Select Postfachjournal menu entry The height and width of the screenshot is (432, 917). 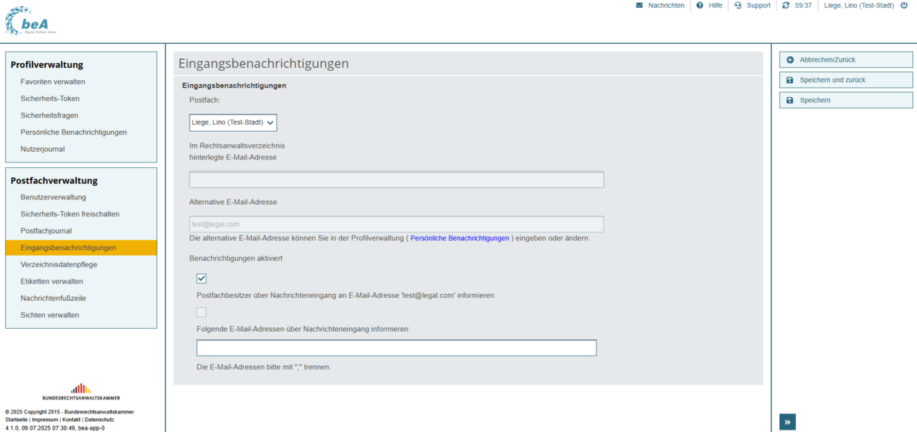(46, 231)
